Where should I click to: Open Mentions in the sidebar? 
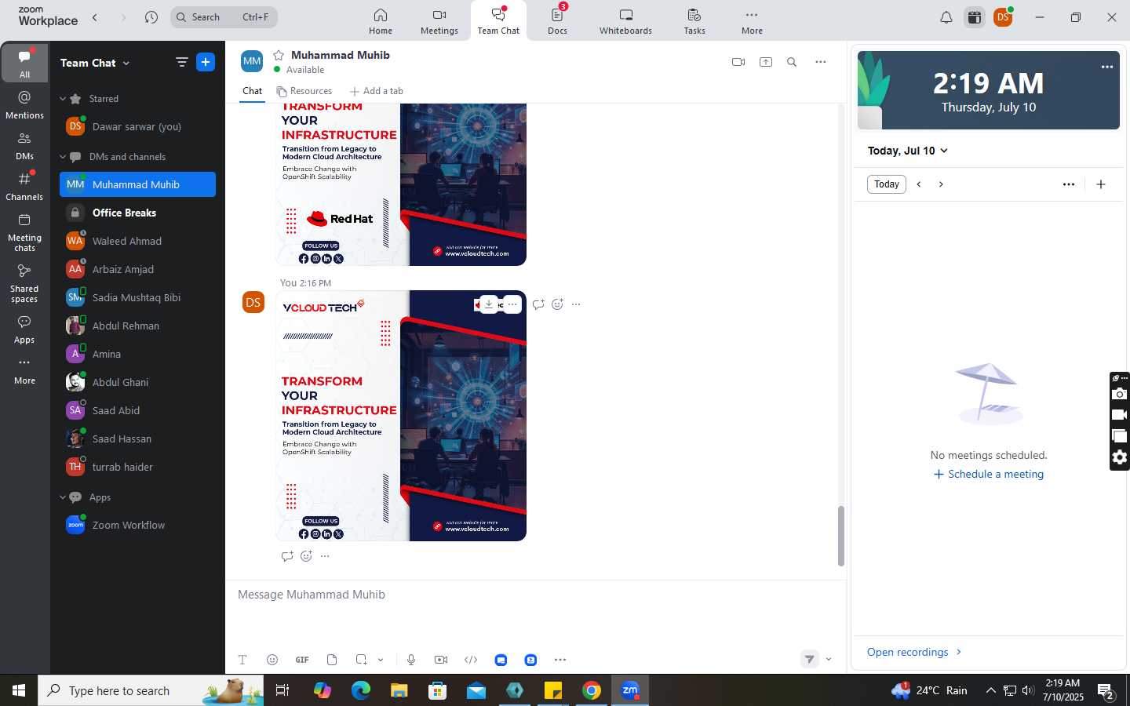click(24, 105)
